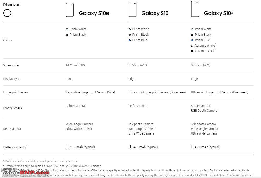Click the S10 3400mAh battery icon

(x=130, y=147)
